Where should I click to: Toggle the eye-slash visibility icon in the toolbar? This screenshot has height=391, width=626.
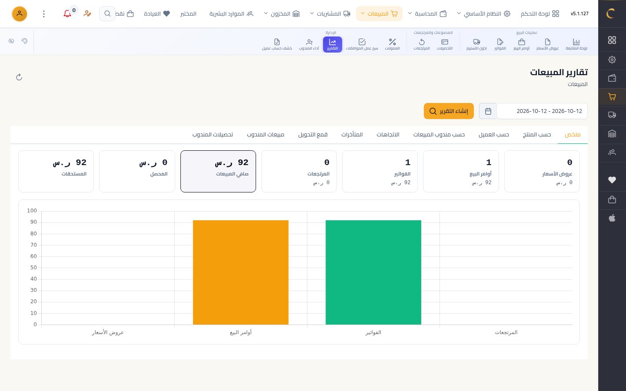point(11,41)
